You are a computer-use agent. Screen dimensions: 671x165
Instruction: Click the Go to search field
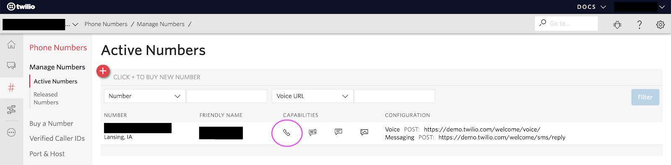coord(566,24)
